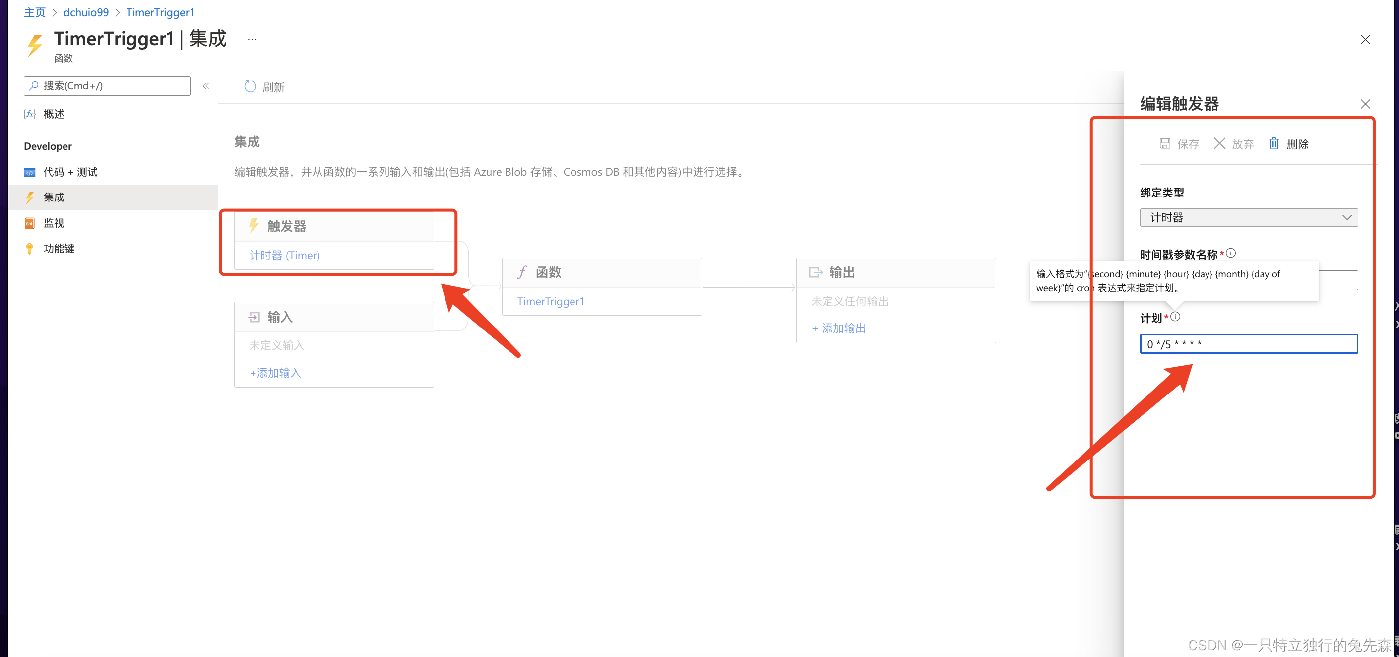This screenshot has width=1399, height=657.
Task: Open TimerTrigger1 breadcrumb link
Action: (x=160, y=12)
